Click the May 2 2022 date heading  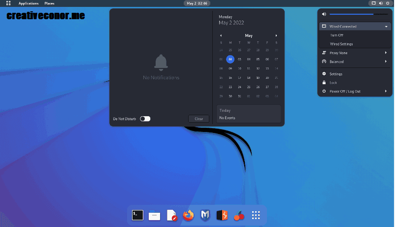tap(231, 23)
